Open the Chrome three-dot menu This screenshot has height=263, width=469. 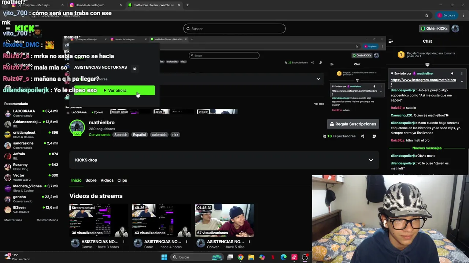click(463, 15)
